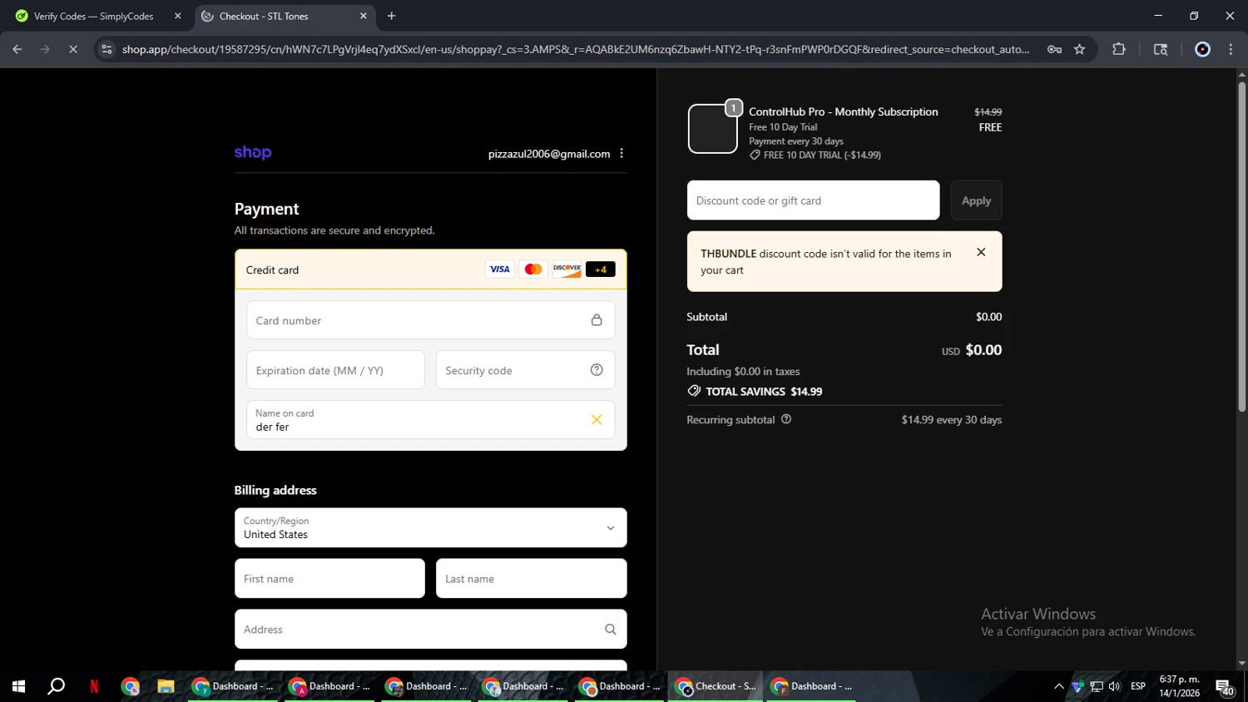Open the Windows Start menu

point(18,686)
